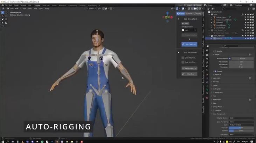The width and height of the screenshot is (256, 143).
Task: Toggle the checked Denoise checkbox
Action: pos(215,71)
